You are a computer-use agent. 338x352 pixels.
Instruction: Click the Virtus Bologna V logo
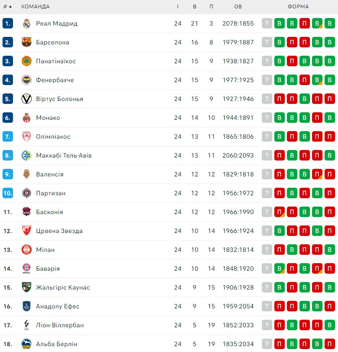click(26, 99)
